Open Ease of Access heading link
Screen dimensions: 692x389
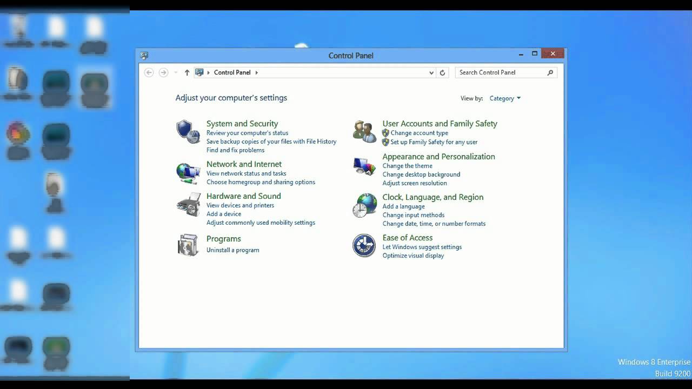(407, 238)
